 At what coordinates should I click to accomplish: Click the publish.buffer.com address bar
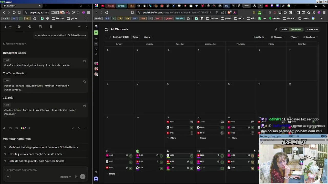pyautogui.click(x=177, y=12)
